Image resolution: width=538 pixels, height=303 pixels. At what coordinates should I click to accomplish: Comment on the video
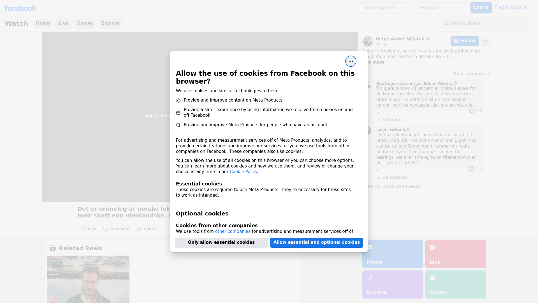point(116,229)
